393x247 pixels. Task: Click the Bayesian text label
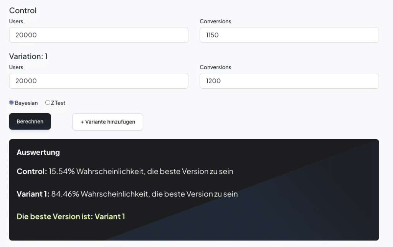[26, 103]
